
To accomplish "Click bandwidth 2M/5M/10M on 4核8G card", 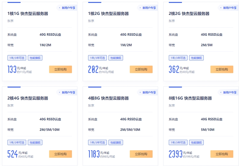I will [130, 130].
